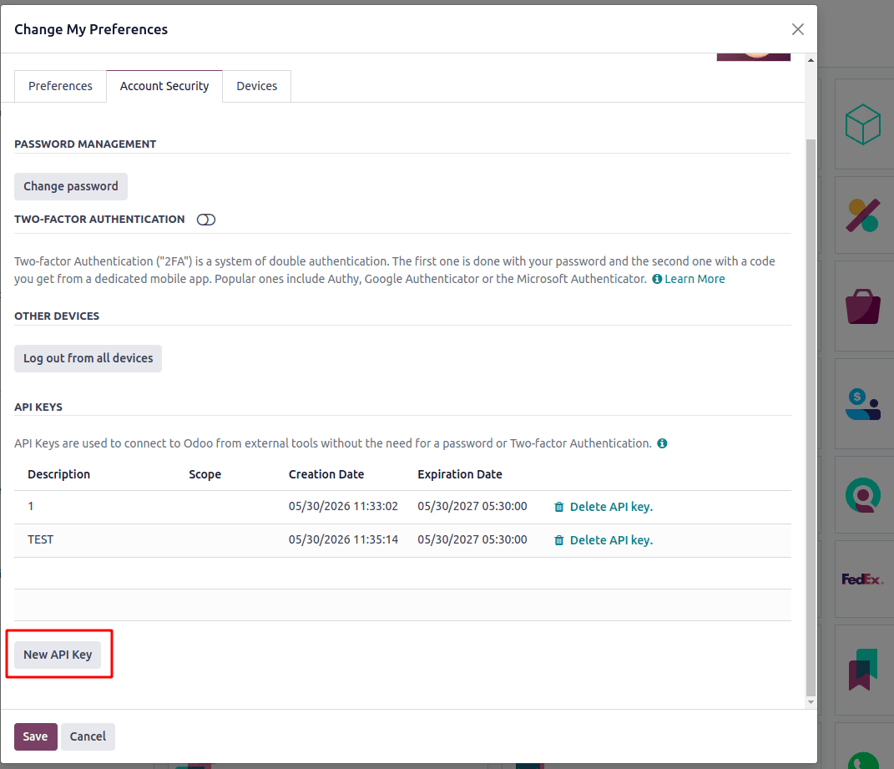Click trash icon for TEST API key
This screenshot has width=894, height=769.
[x=558, y=540]
